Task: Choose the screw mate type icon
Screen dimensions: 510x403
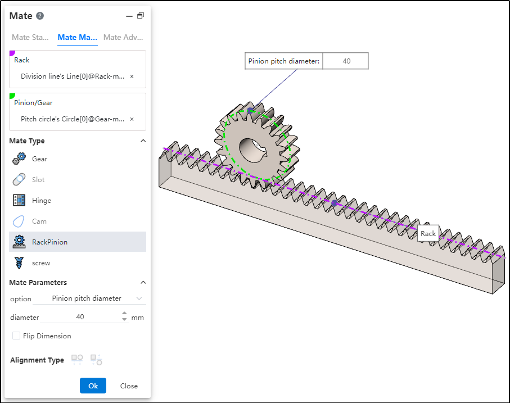Action: [19, 262]
